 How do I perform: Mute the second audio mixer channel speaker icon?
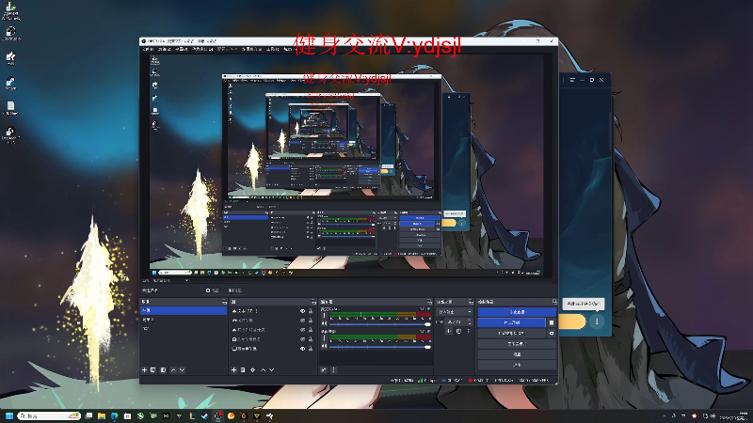(324, 346)
